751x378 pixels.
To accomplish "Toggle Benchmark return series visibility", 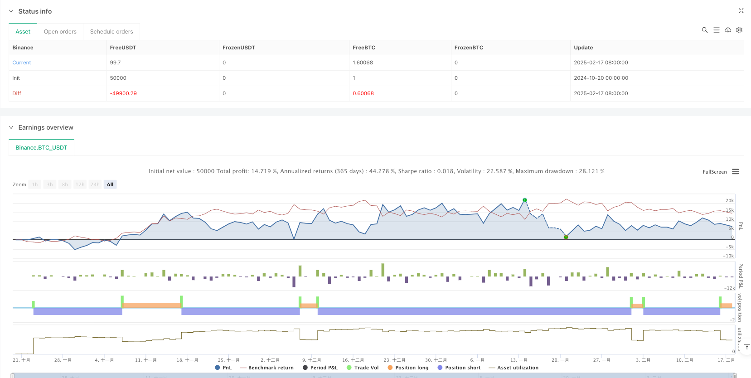I will (x=266, y=368).
